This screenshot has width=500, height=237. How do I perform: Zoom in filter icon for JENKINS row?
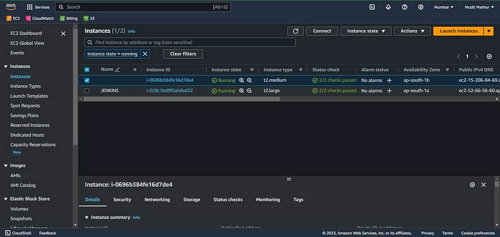coord(241,91)
